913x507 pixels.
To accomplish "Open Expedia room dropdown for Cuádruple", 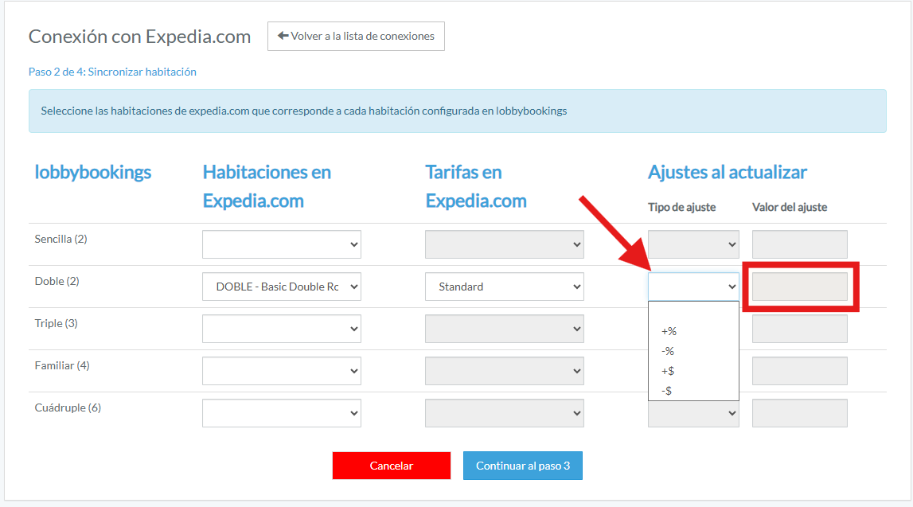I will (282, 413).
